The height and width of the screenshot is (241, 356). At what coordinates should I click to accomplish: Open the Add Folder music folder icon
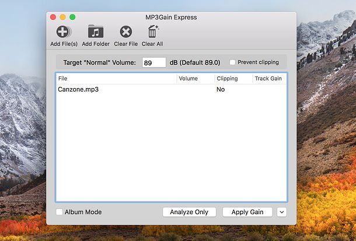point(96,32)
